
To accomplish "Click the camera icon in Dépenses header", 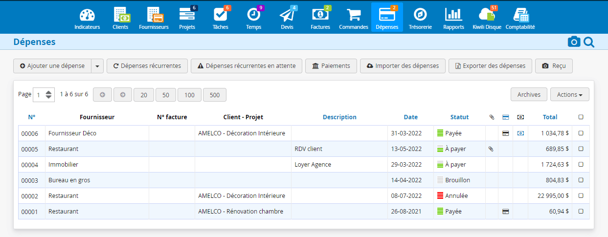I will (574, 42).
